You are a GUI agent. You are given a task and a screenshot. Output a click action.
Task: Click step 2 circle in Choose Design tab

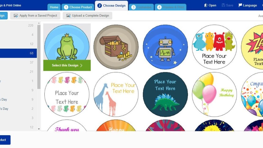(x=99, y=6)
